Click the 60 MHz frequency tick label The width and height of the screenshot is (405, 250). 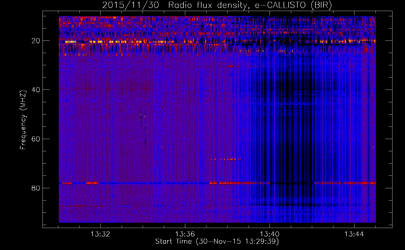pos(36,139)
